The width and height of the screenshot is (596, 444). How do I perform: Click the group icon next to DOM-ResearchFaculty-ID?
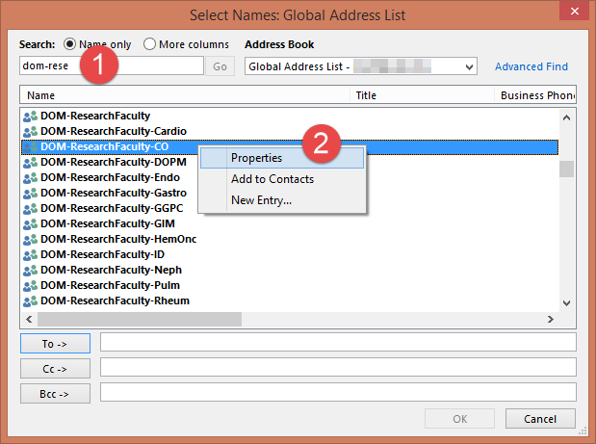tap(30, 254)
